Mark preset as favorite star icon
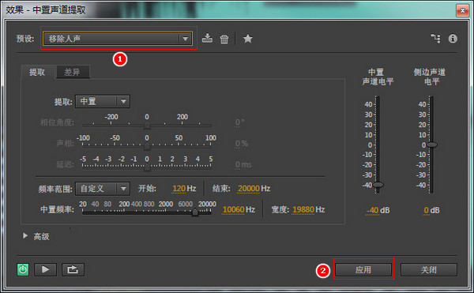Viewport: 474px width, 293px height. (x=247, y=39)
